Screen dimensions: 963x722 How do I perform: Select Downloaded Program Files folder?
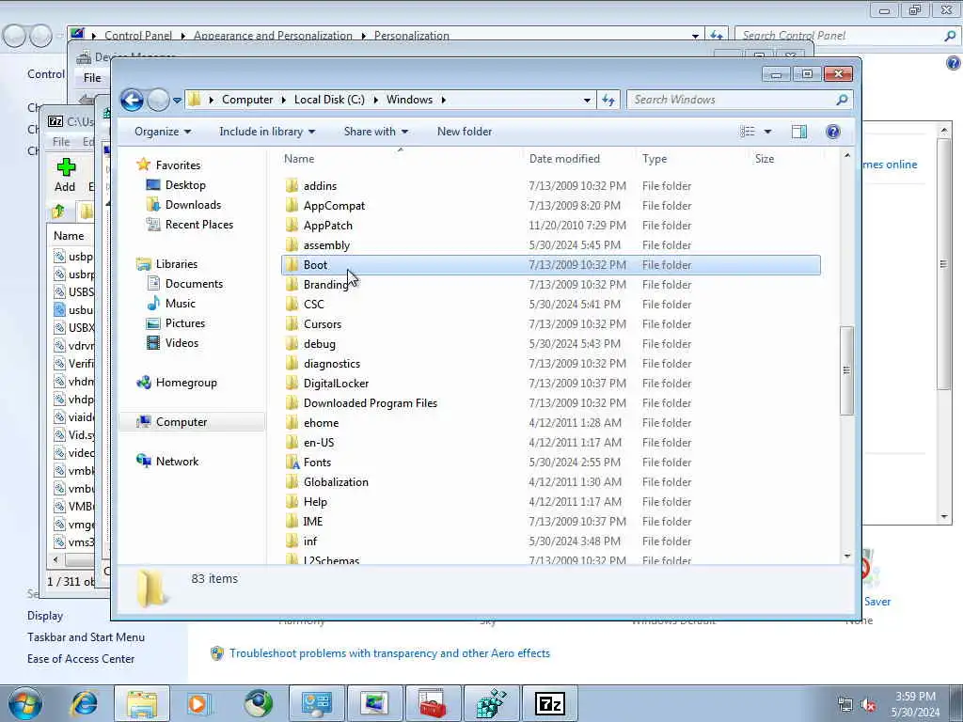pos(371,402)
